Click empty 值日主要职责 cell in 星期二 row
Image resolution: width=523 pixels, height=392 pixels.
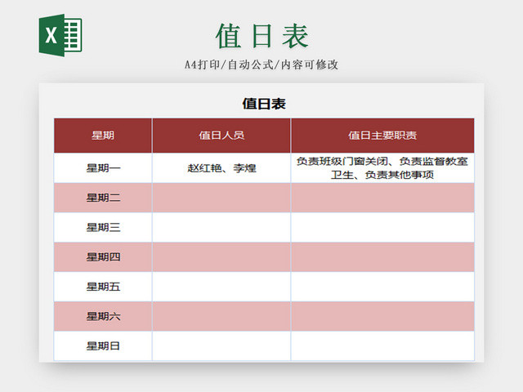(382, 198)
